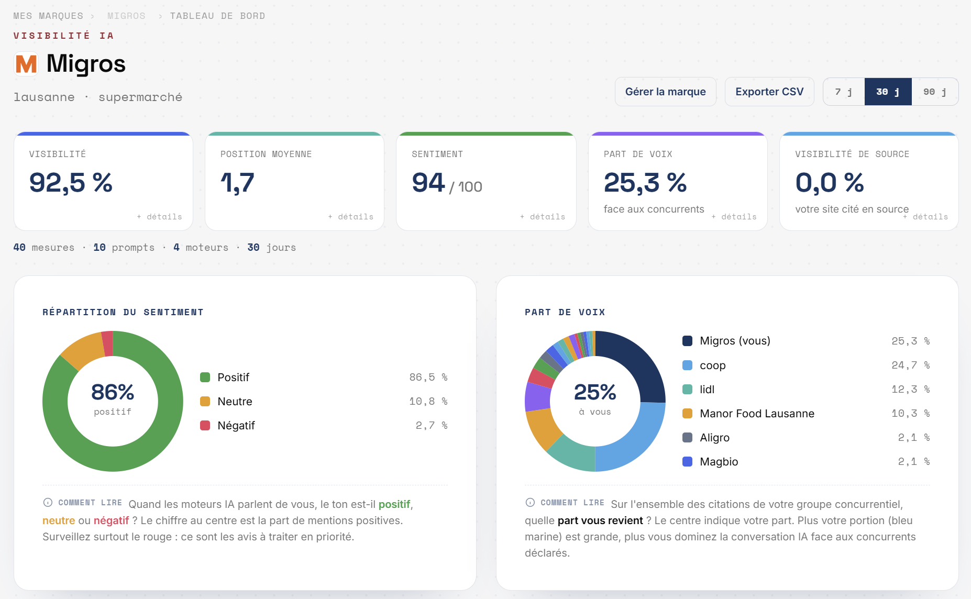Click the 0,0 % source visibility value
The image size is (971, 599).
tap(830, 183)
